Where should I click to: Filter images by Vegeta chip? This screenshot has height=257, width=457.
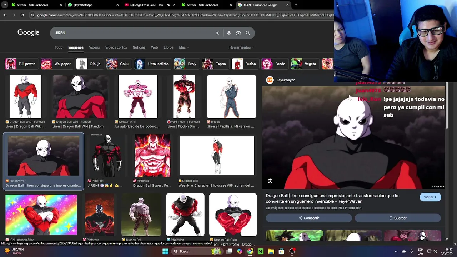click(x=305, y=64)
